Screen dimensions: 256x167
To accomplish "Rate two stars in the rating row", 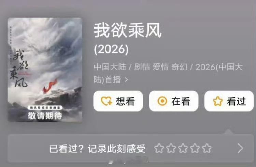I will (x=171, y=148).
